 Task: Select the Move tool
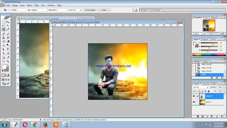[8, 22]
